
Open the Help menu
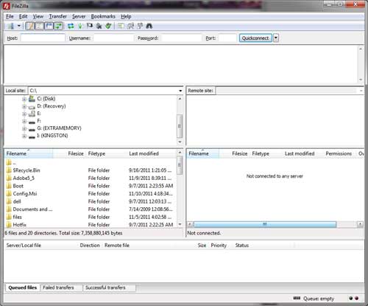126,16
